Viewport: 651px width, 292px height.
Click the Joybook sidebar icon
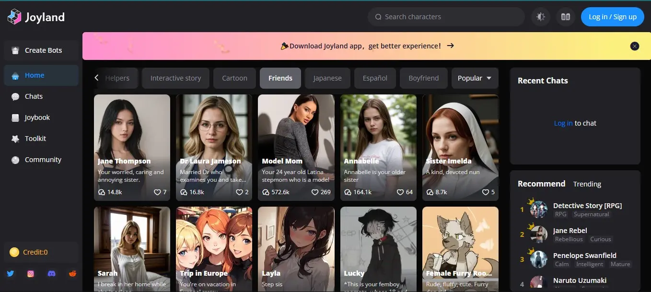pos(15,117)
